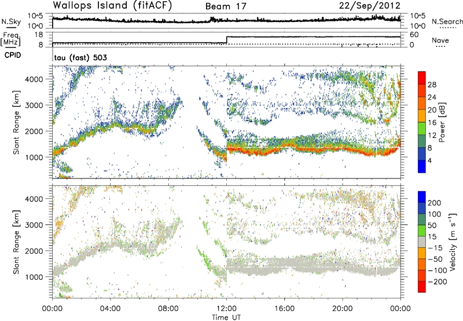Viewport: 463px width, 321px height.
Task: Click the '12:00' time axis label
Action: (x=226, y=309)
